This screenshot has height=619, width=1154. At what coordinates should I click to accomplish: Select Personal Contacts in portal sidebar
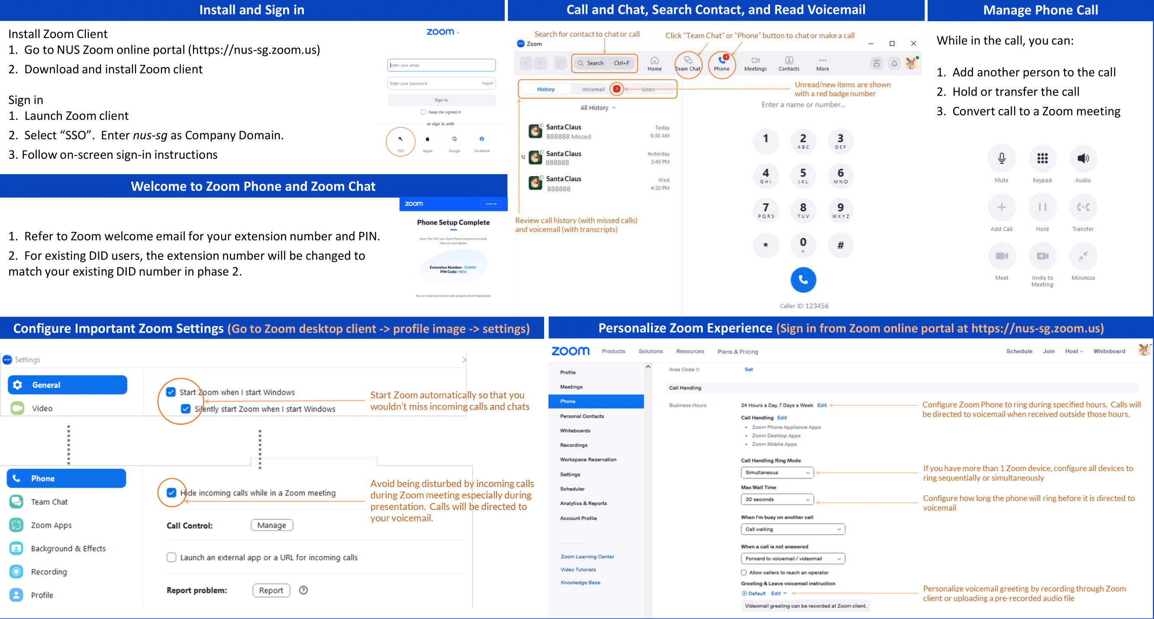581,416
